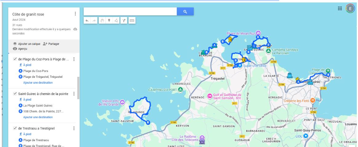Viewport: 358px width, 147px height.
Task: Click the Camping Sandaya Le Ranolien pin
Action: (x=268, y=50)
